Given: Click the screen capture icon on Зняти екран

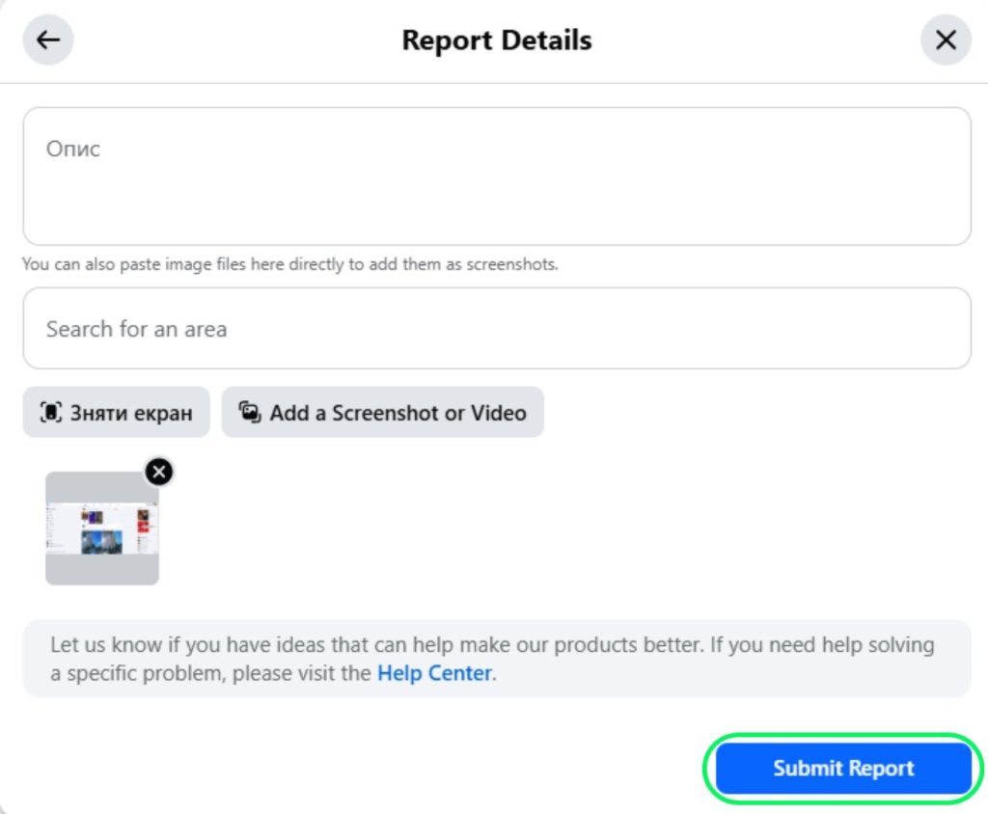Looking at the screenshot, I should pos(50,413).
